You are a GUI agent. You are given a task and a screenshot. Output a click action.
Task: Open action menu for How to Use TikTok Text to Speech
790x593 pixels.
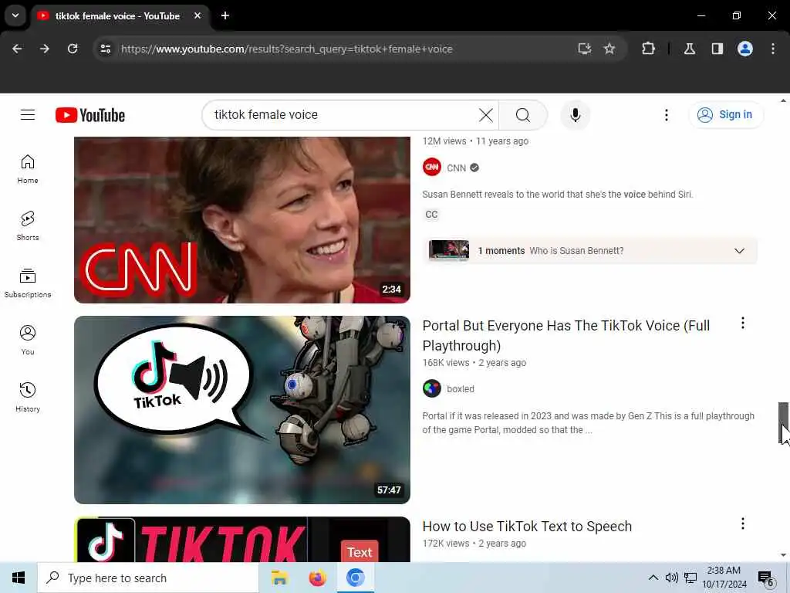tap(743, 524)
